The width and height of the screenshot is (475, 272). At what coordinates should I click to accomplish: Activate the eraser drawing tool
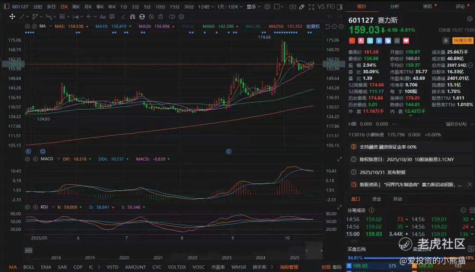point(123,17)
